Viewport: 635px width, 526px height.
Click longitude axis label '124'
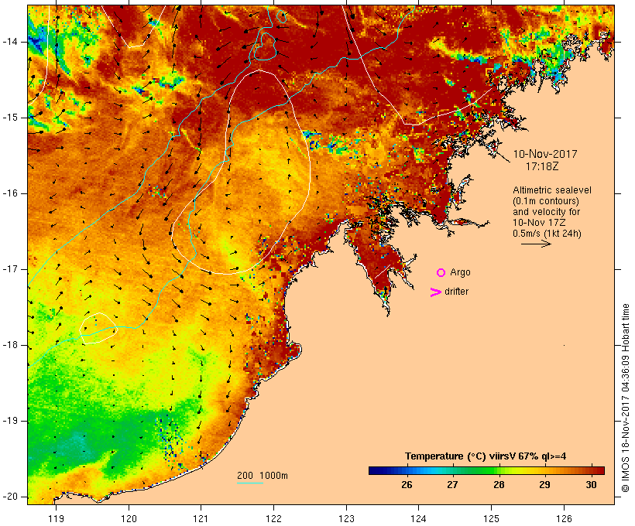point(418,518)
